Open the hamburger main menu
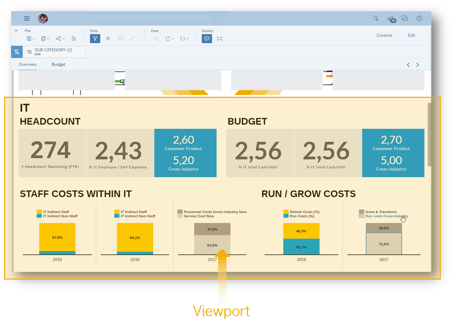 tap(27, 18)
